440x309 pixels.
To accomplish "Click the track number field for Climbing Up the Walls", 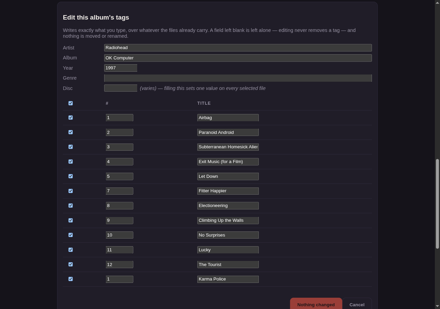I will click(120, 220).
